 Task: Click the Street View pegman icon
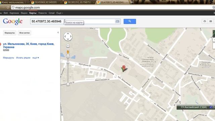(x=68, y=52)
